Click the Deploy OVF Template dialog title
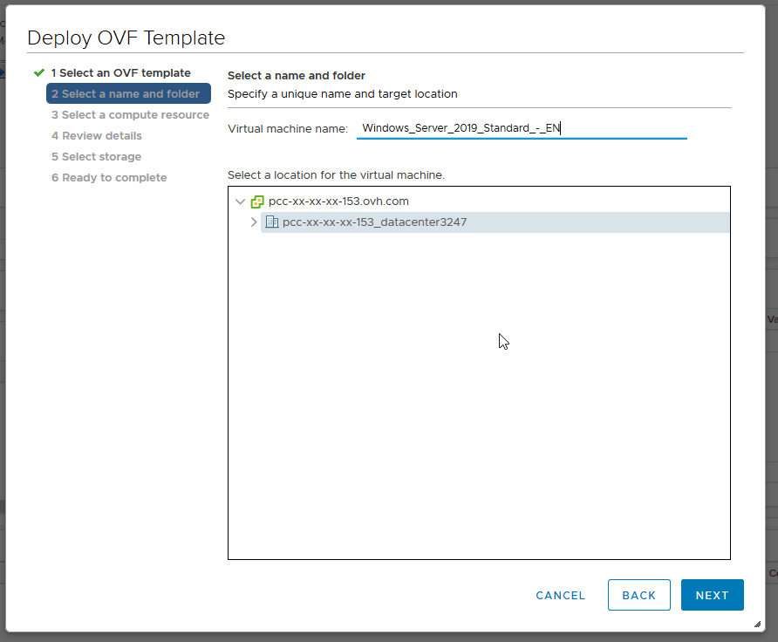Image resolution: width=778 pixels, height=642 pixels. [126, 38]
